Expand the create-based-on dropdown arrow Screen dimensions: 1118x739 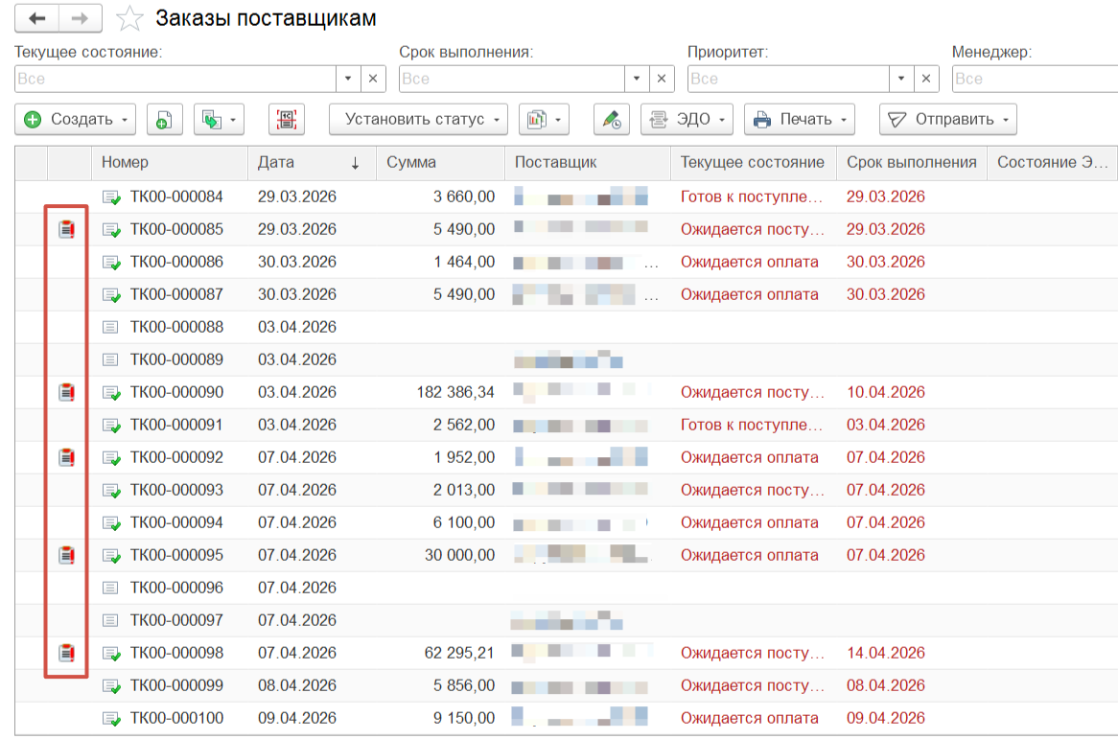(x=233, y=120)
